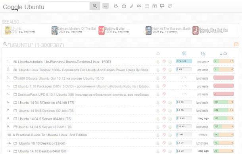
Task: Click magnet icon for Ubuntu 14.04.5 Server 64-bit
Action: click(164, 118)
